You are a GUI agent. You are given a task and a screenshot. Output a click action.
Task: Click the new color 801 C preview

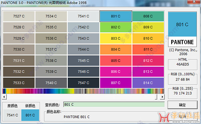click(30, 115)
